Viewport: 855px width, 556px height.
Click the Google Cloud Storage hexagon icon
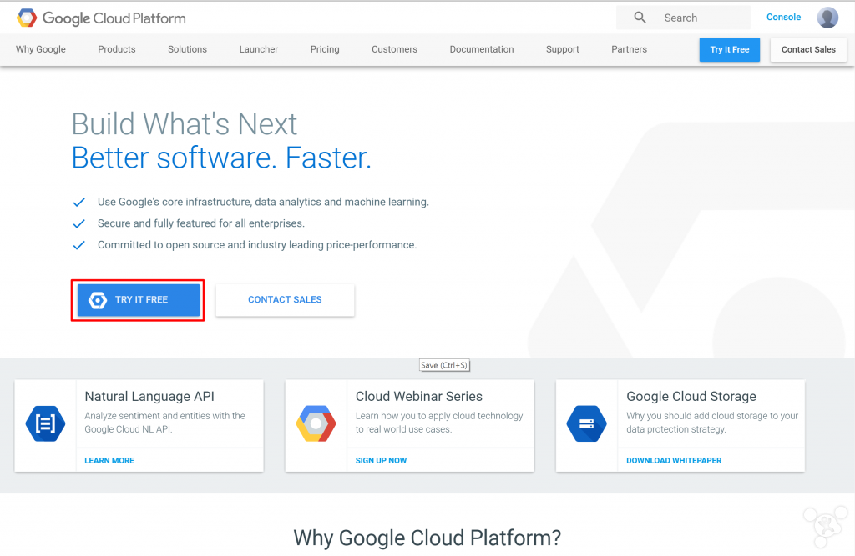pos(587,423)
